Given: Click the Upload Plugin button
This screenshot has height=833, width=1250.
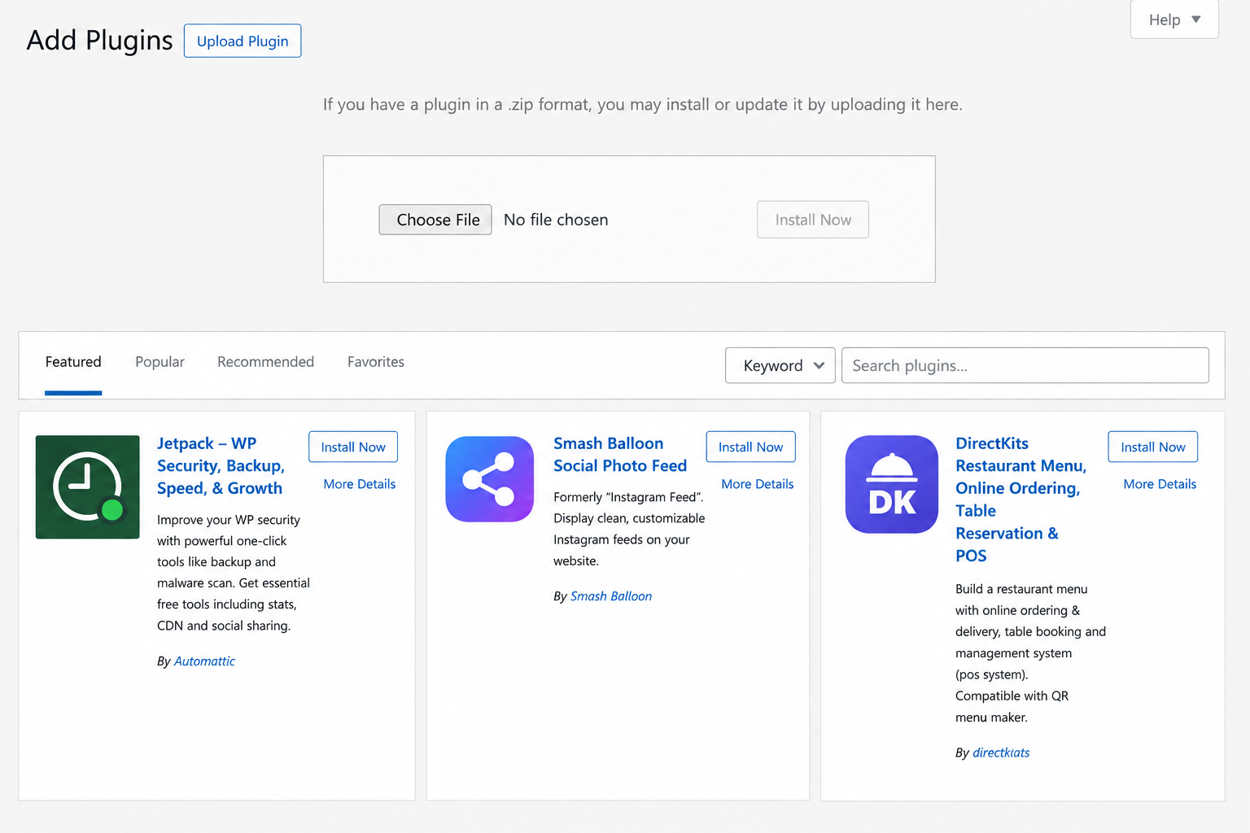Looking at the screenshot, I should [x=243, y=41].
